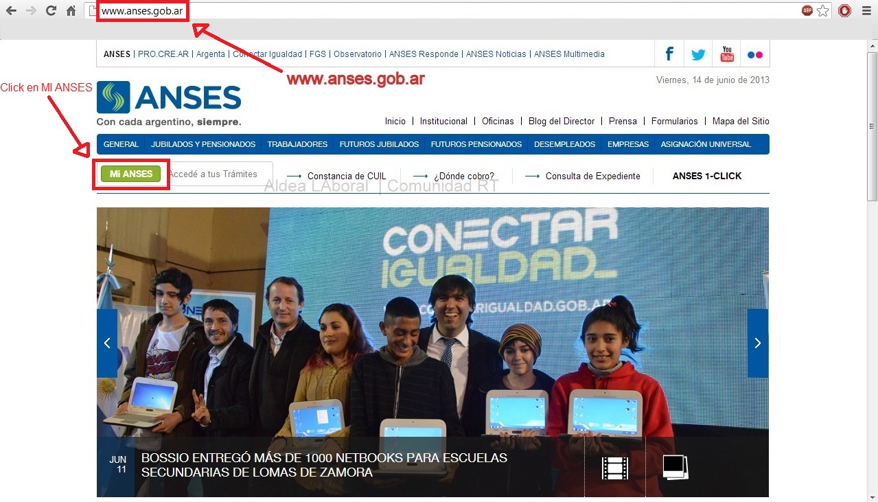
Task: Click the browser forward arrow
Action: click(31, 11)
